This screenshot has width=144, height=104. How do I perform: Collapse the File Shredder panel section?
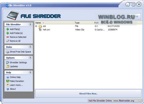pyautogui.click(x=30, y=24)
